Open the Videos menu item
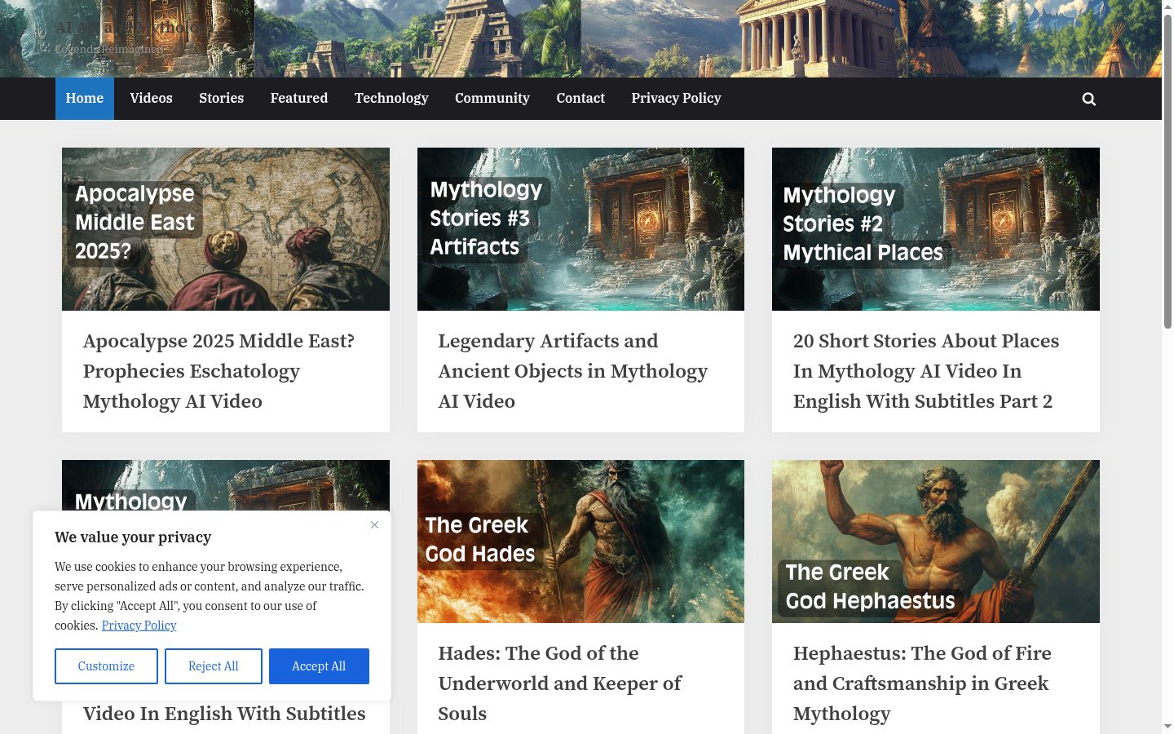Image resolution: width=1174 pixels, height=734 pixels. pos(152,99)
